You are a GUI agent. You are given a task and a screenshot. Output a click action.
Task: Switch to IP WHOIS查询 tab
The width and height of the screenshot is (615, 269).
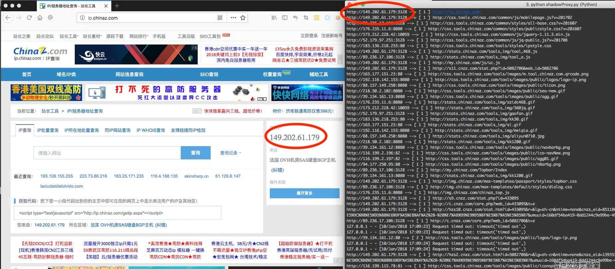[151, 131]
